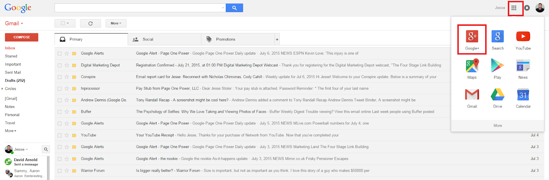
Task: Click importance marker on Andrew Dennis email
Action: (x=74, y=100)
